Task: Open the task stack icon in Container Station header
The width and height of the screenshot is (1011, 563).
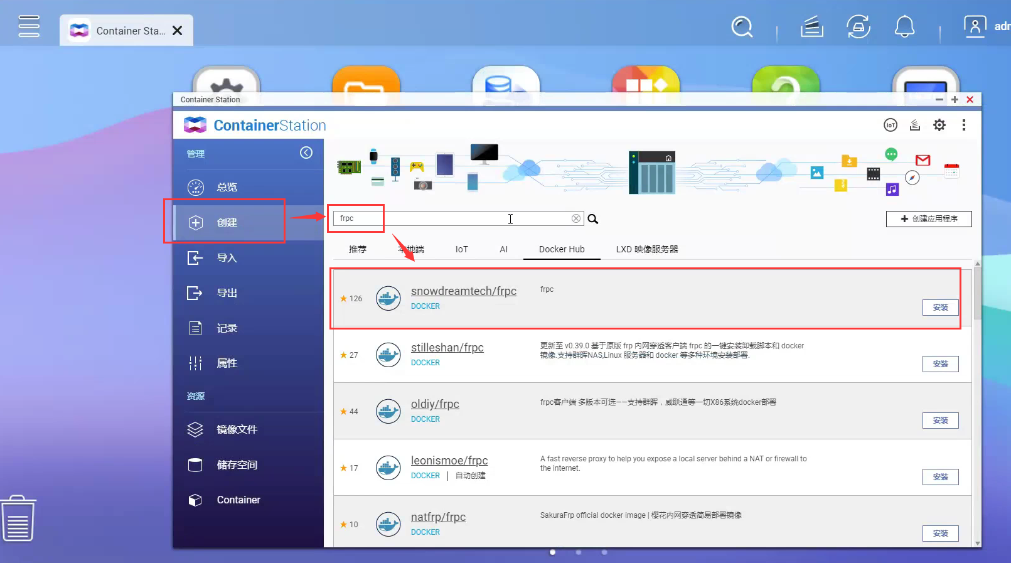Action: pyautogui.click(x=915, y=125)
